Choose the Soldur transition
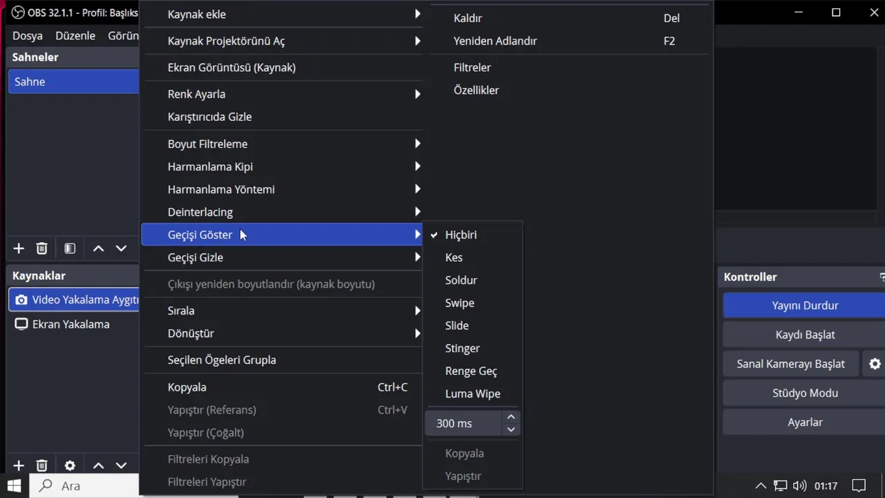 pyautogui.click(x=460, y=280)
